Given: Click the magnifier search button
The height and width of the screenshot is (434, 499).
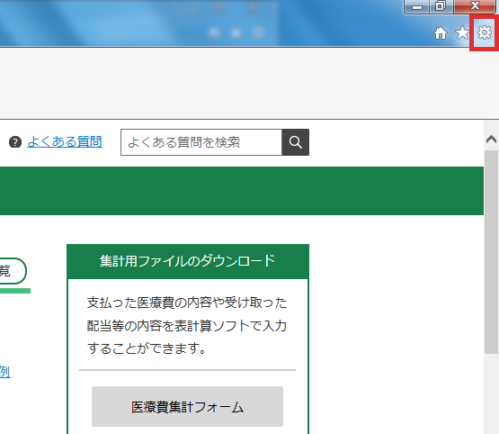Looking at the screenshot, I should [x=295, y=142].
